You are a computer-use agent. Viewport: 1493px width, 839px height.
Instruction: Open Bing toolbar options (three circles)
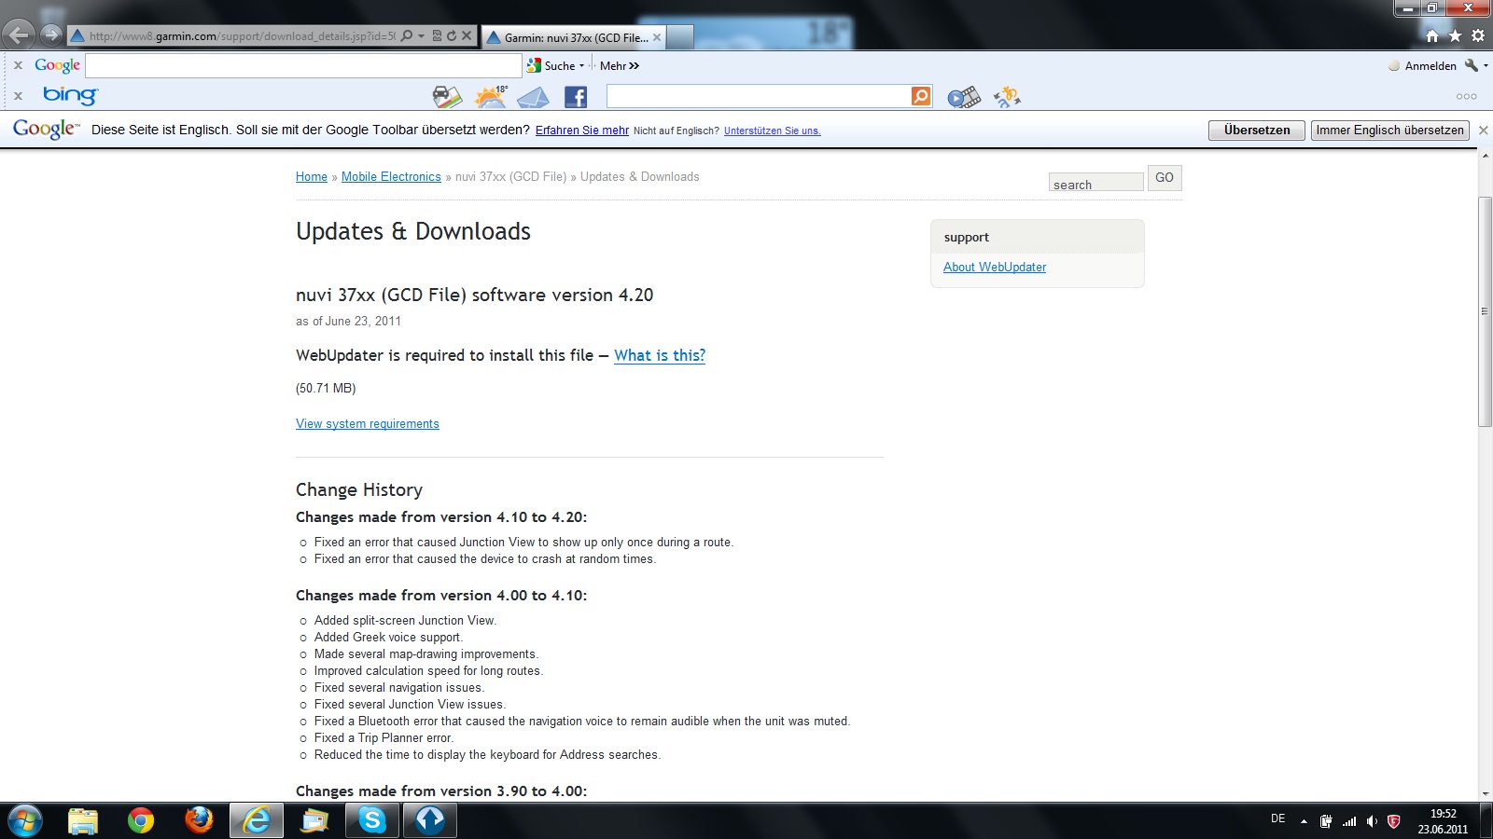pos(1466,96)
